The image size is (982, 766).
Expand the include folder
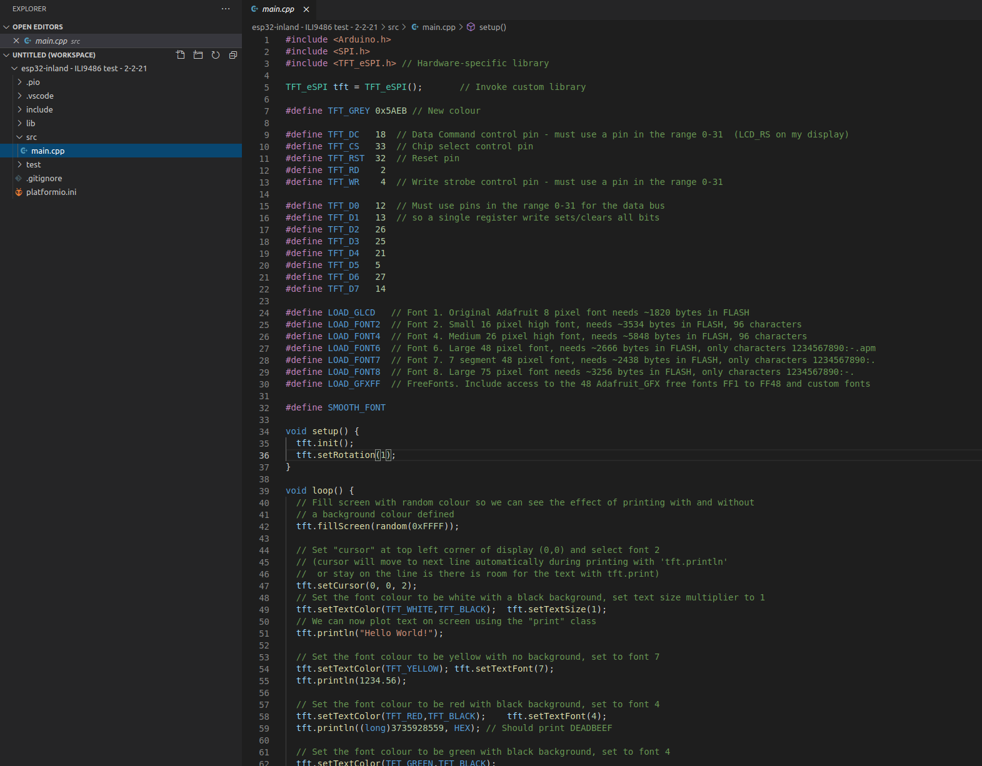(x=39, y=110)
